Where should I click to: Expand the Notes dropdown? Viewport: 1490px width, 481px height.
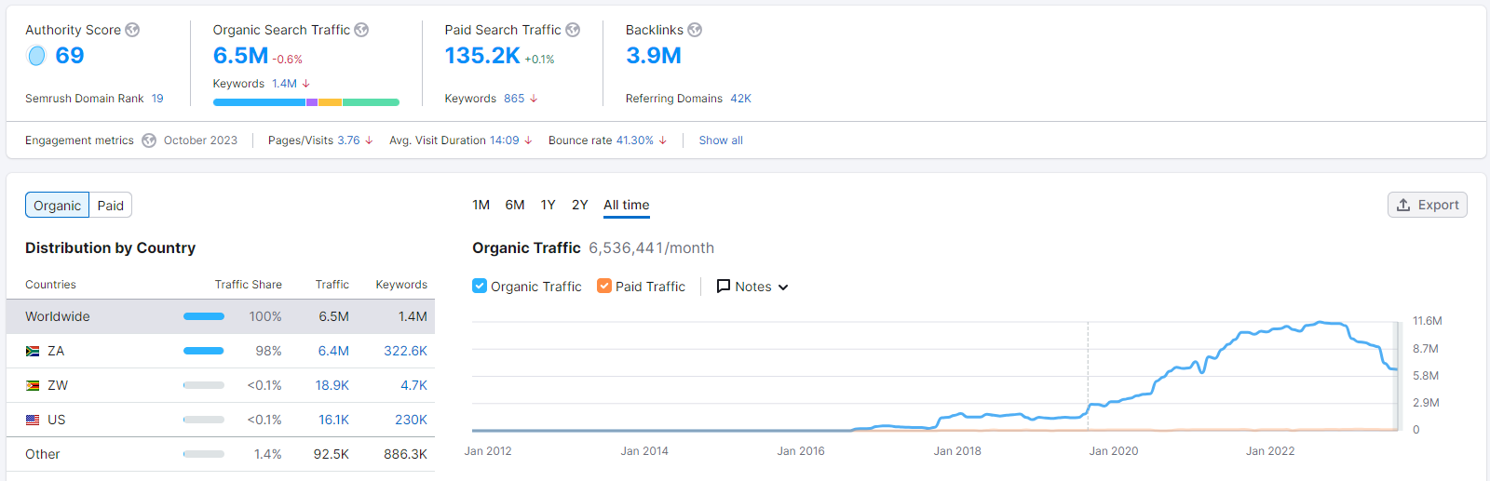click(752, 287)
